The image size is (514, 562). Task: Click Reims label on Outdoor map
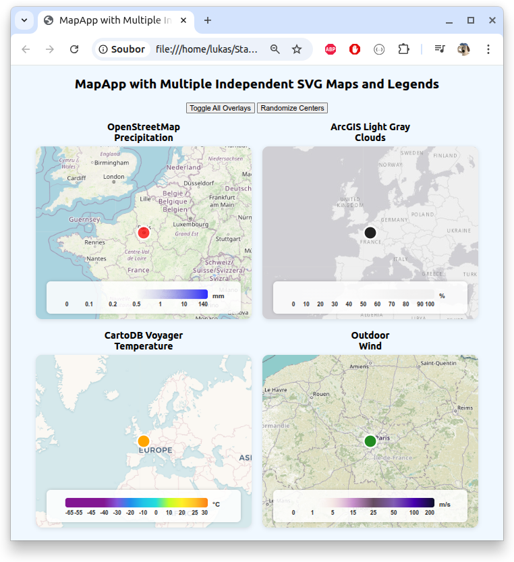tap(465, 408)
